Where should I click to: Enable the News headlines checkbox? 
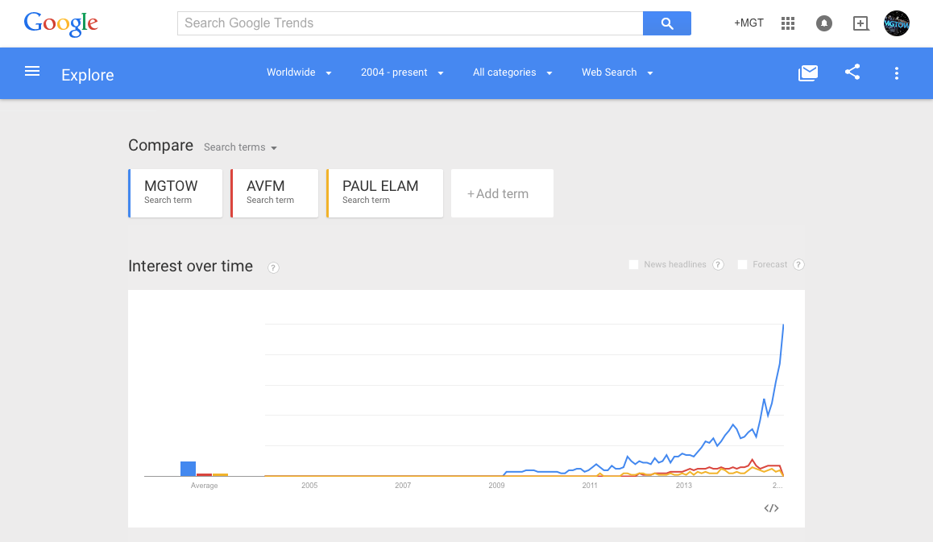tap(633, 264)
